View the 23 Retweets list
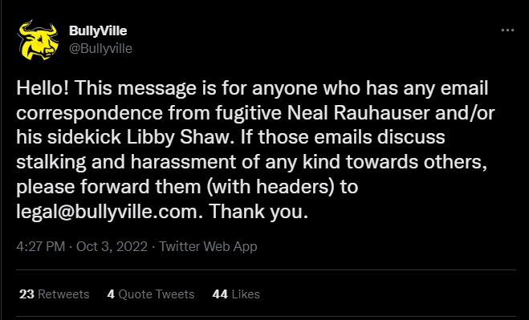The width and height of the screenshot is (529, 320). (55, 294)
